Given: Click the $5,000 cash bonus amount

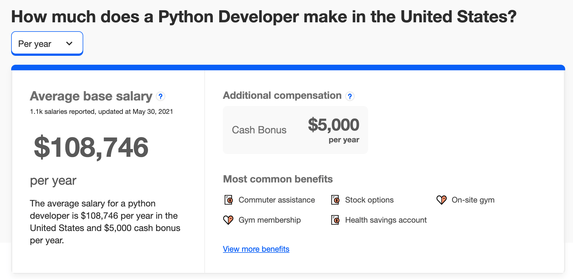Looking at the screenshot, I should tap(334, 124).
